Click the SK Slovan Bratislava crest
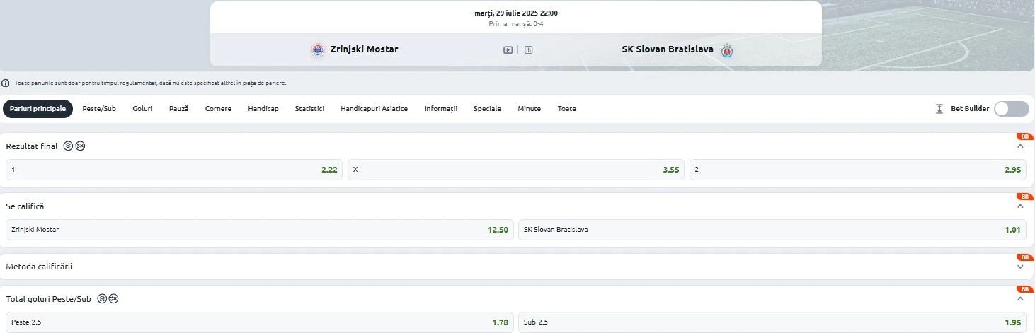The width and height of the screenshot is (1035, 333). click(727, 49)
